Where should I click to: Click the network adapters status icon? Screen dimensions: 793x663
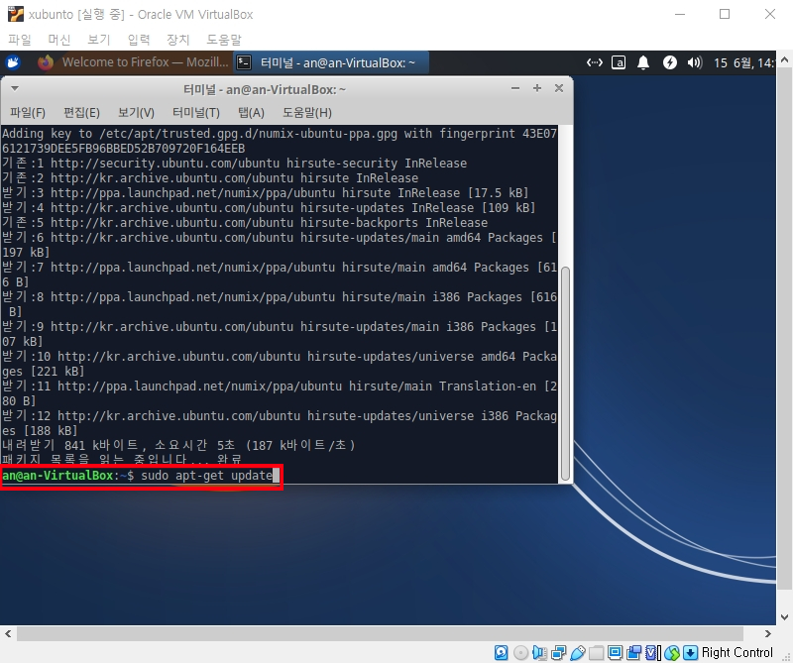559,652
